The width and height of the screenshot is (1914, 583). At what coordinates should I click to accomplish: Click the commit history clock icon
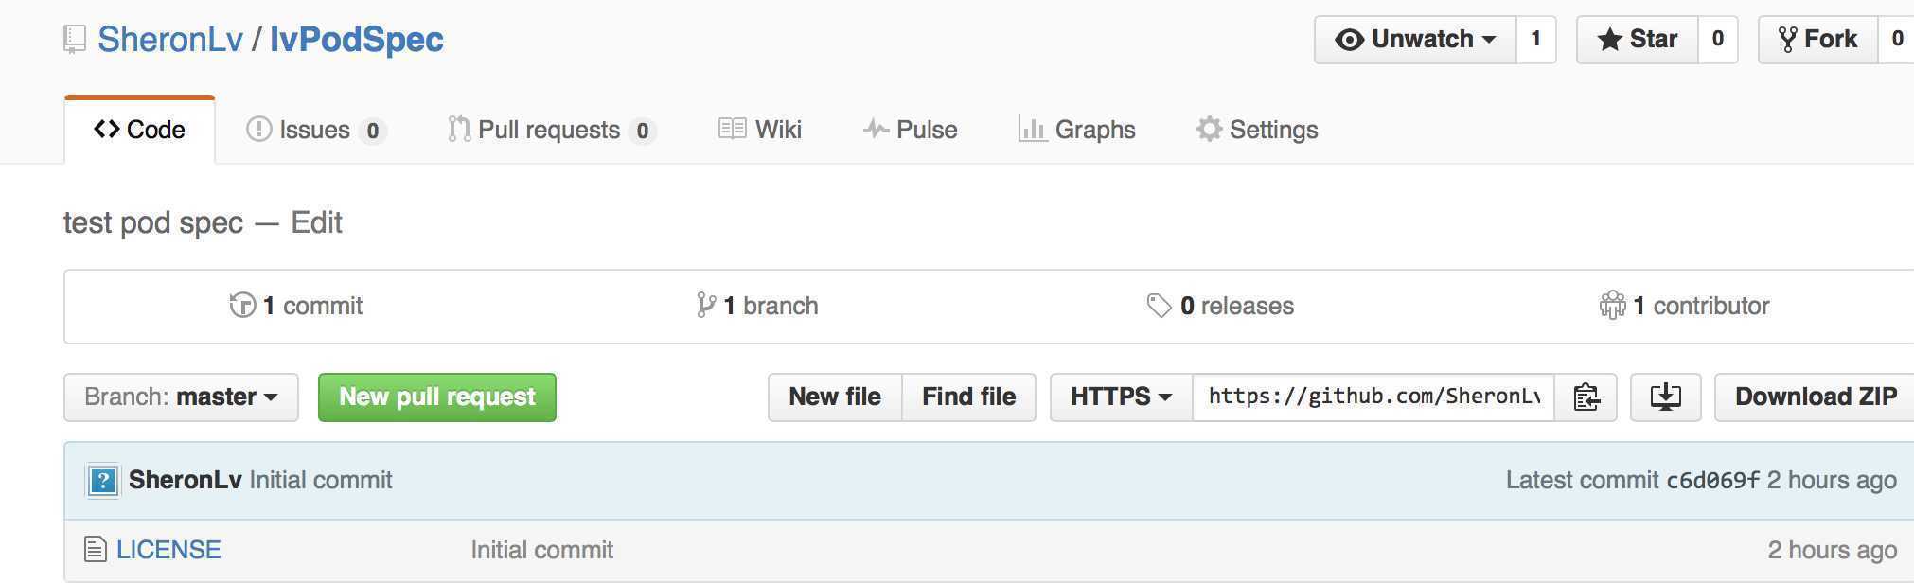[x=242, y=305]
